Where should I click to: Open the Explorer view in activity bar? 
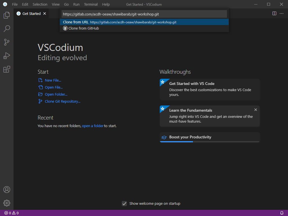(7, 15)
